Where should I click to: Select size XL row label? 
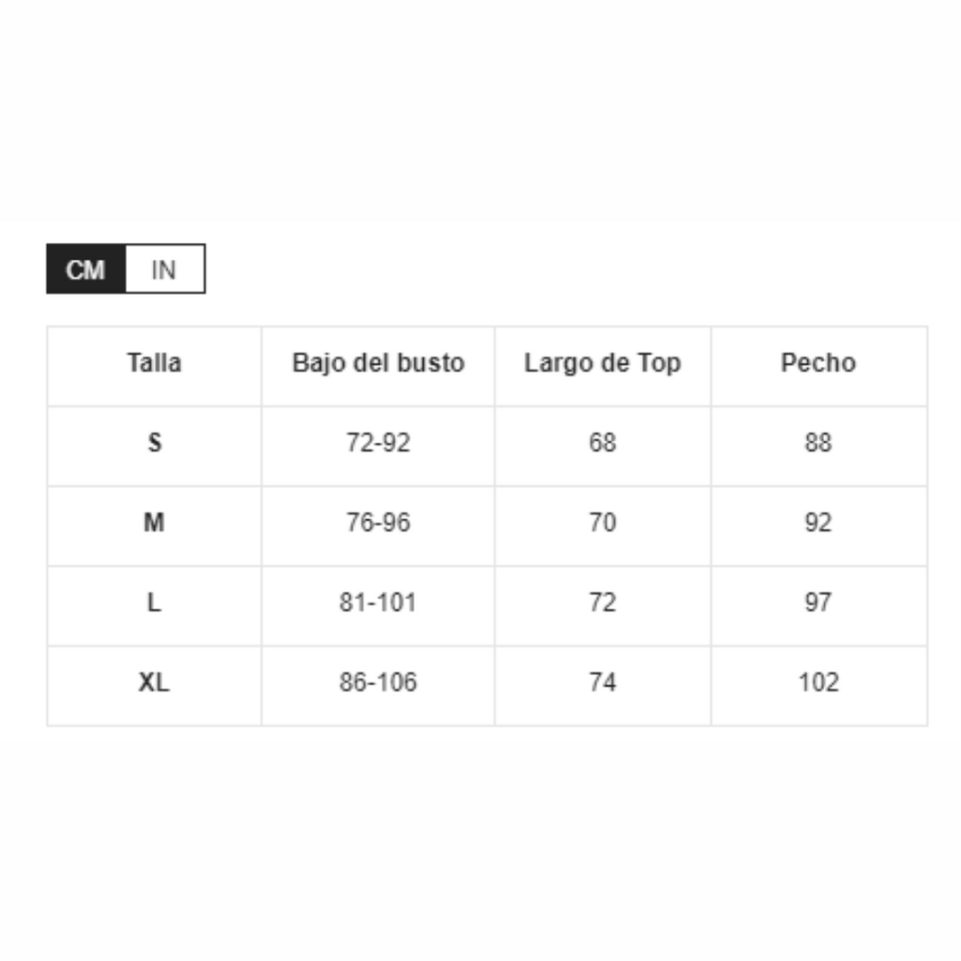(155, 682)
